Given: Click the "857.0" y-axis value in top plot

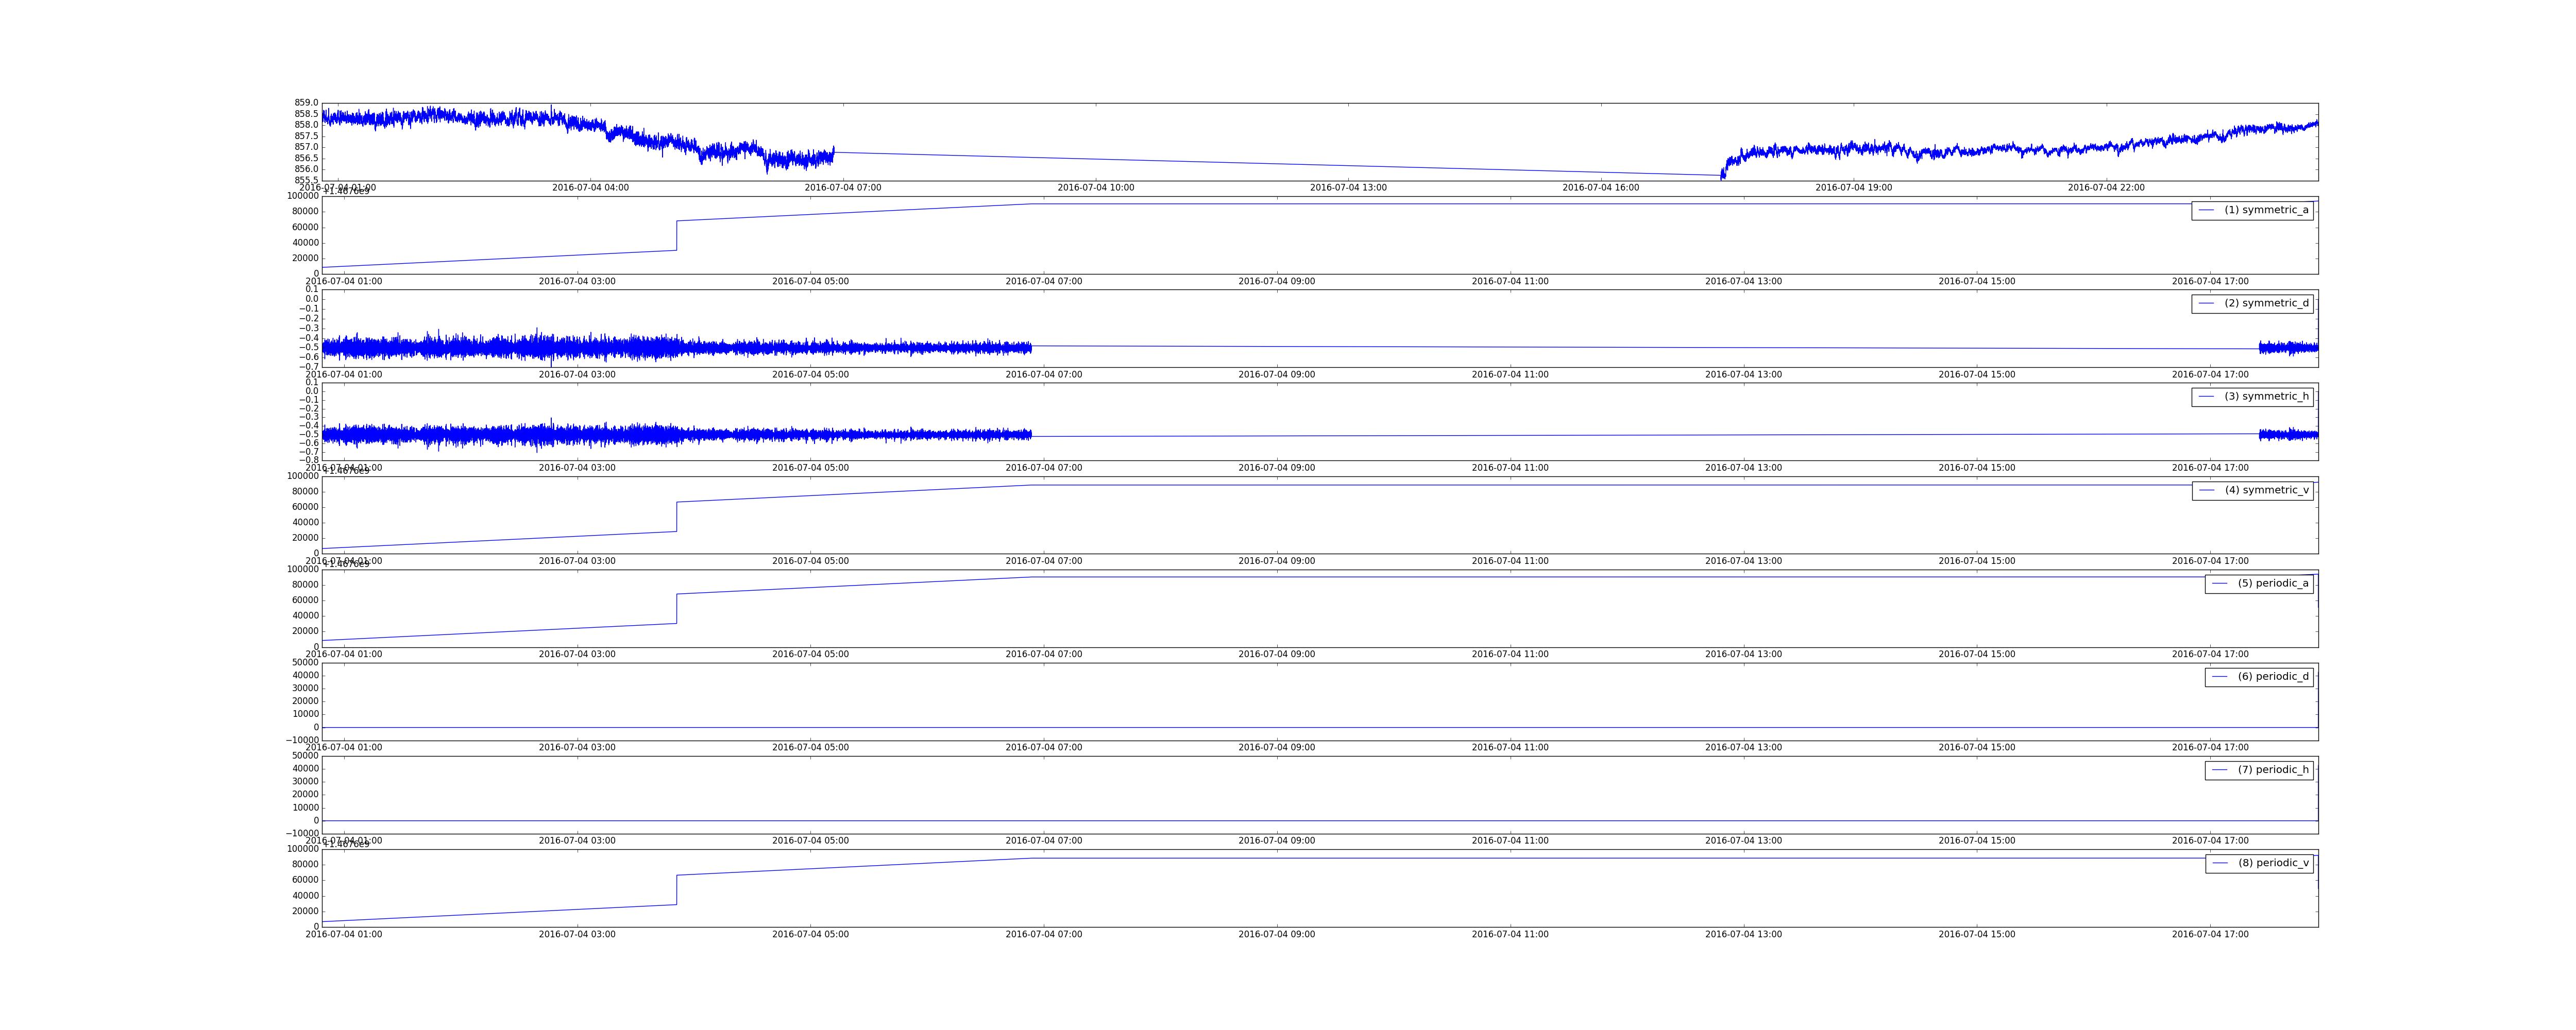Looking at the screenshot, I should pos(307,147).
